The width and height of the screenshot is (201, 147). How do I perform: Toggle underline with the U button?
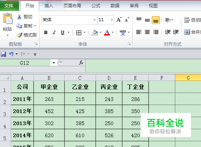coord(63,32)
